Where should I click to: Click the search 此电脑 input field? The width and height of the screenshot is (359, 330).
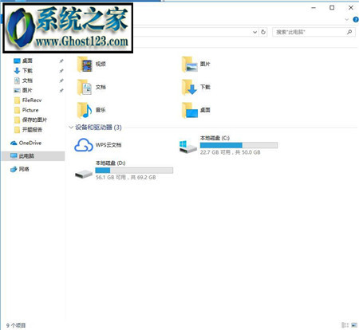click(310, 32)
